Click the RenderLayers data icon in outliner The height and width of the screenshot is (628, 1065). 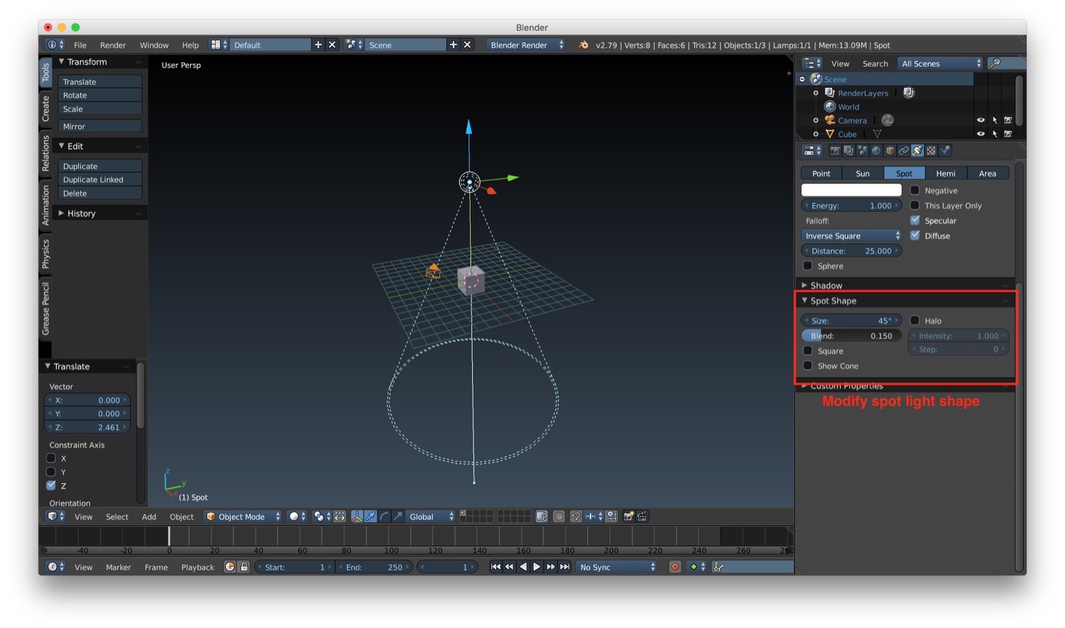(x=908, y=93)
